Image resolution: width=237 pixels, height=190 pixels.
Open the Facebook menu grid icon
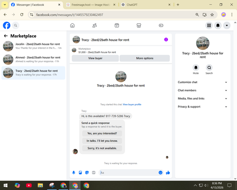(209, 25)
